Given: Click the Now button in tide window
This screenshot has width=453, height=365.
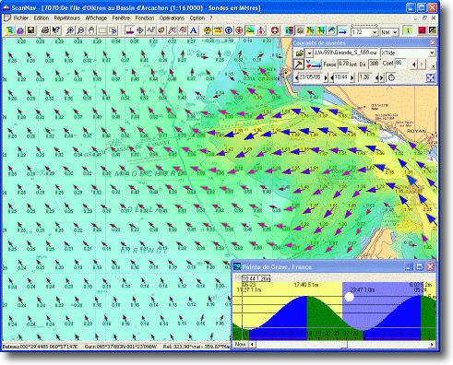Looking at the screenshot, I should tap(240, 345).
